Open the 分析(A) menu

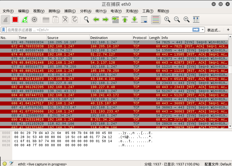(x=85, y=11)
